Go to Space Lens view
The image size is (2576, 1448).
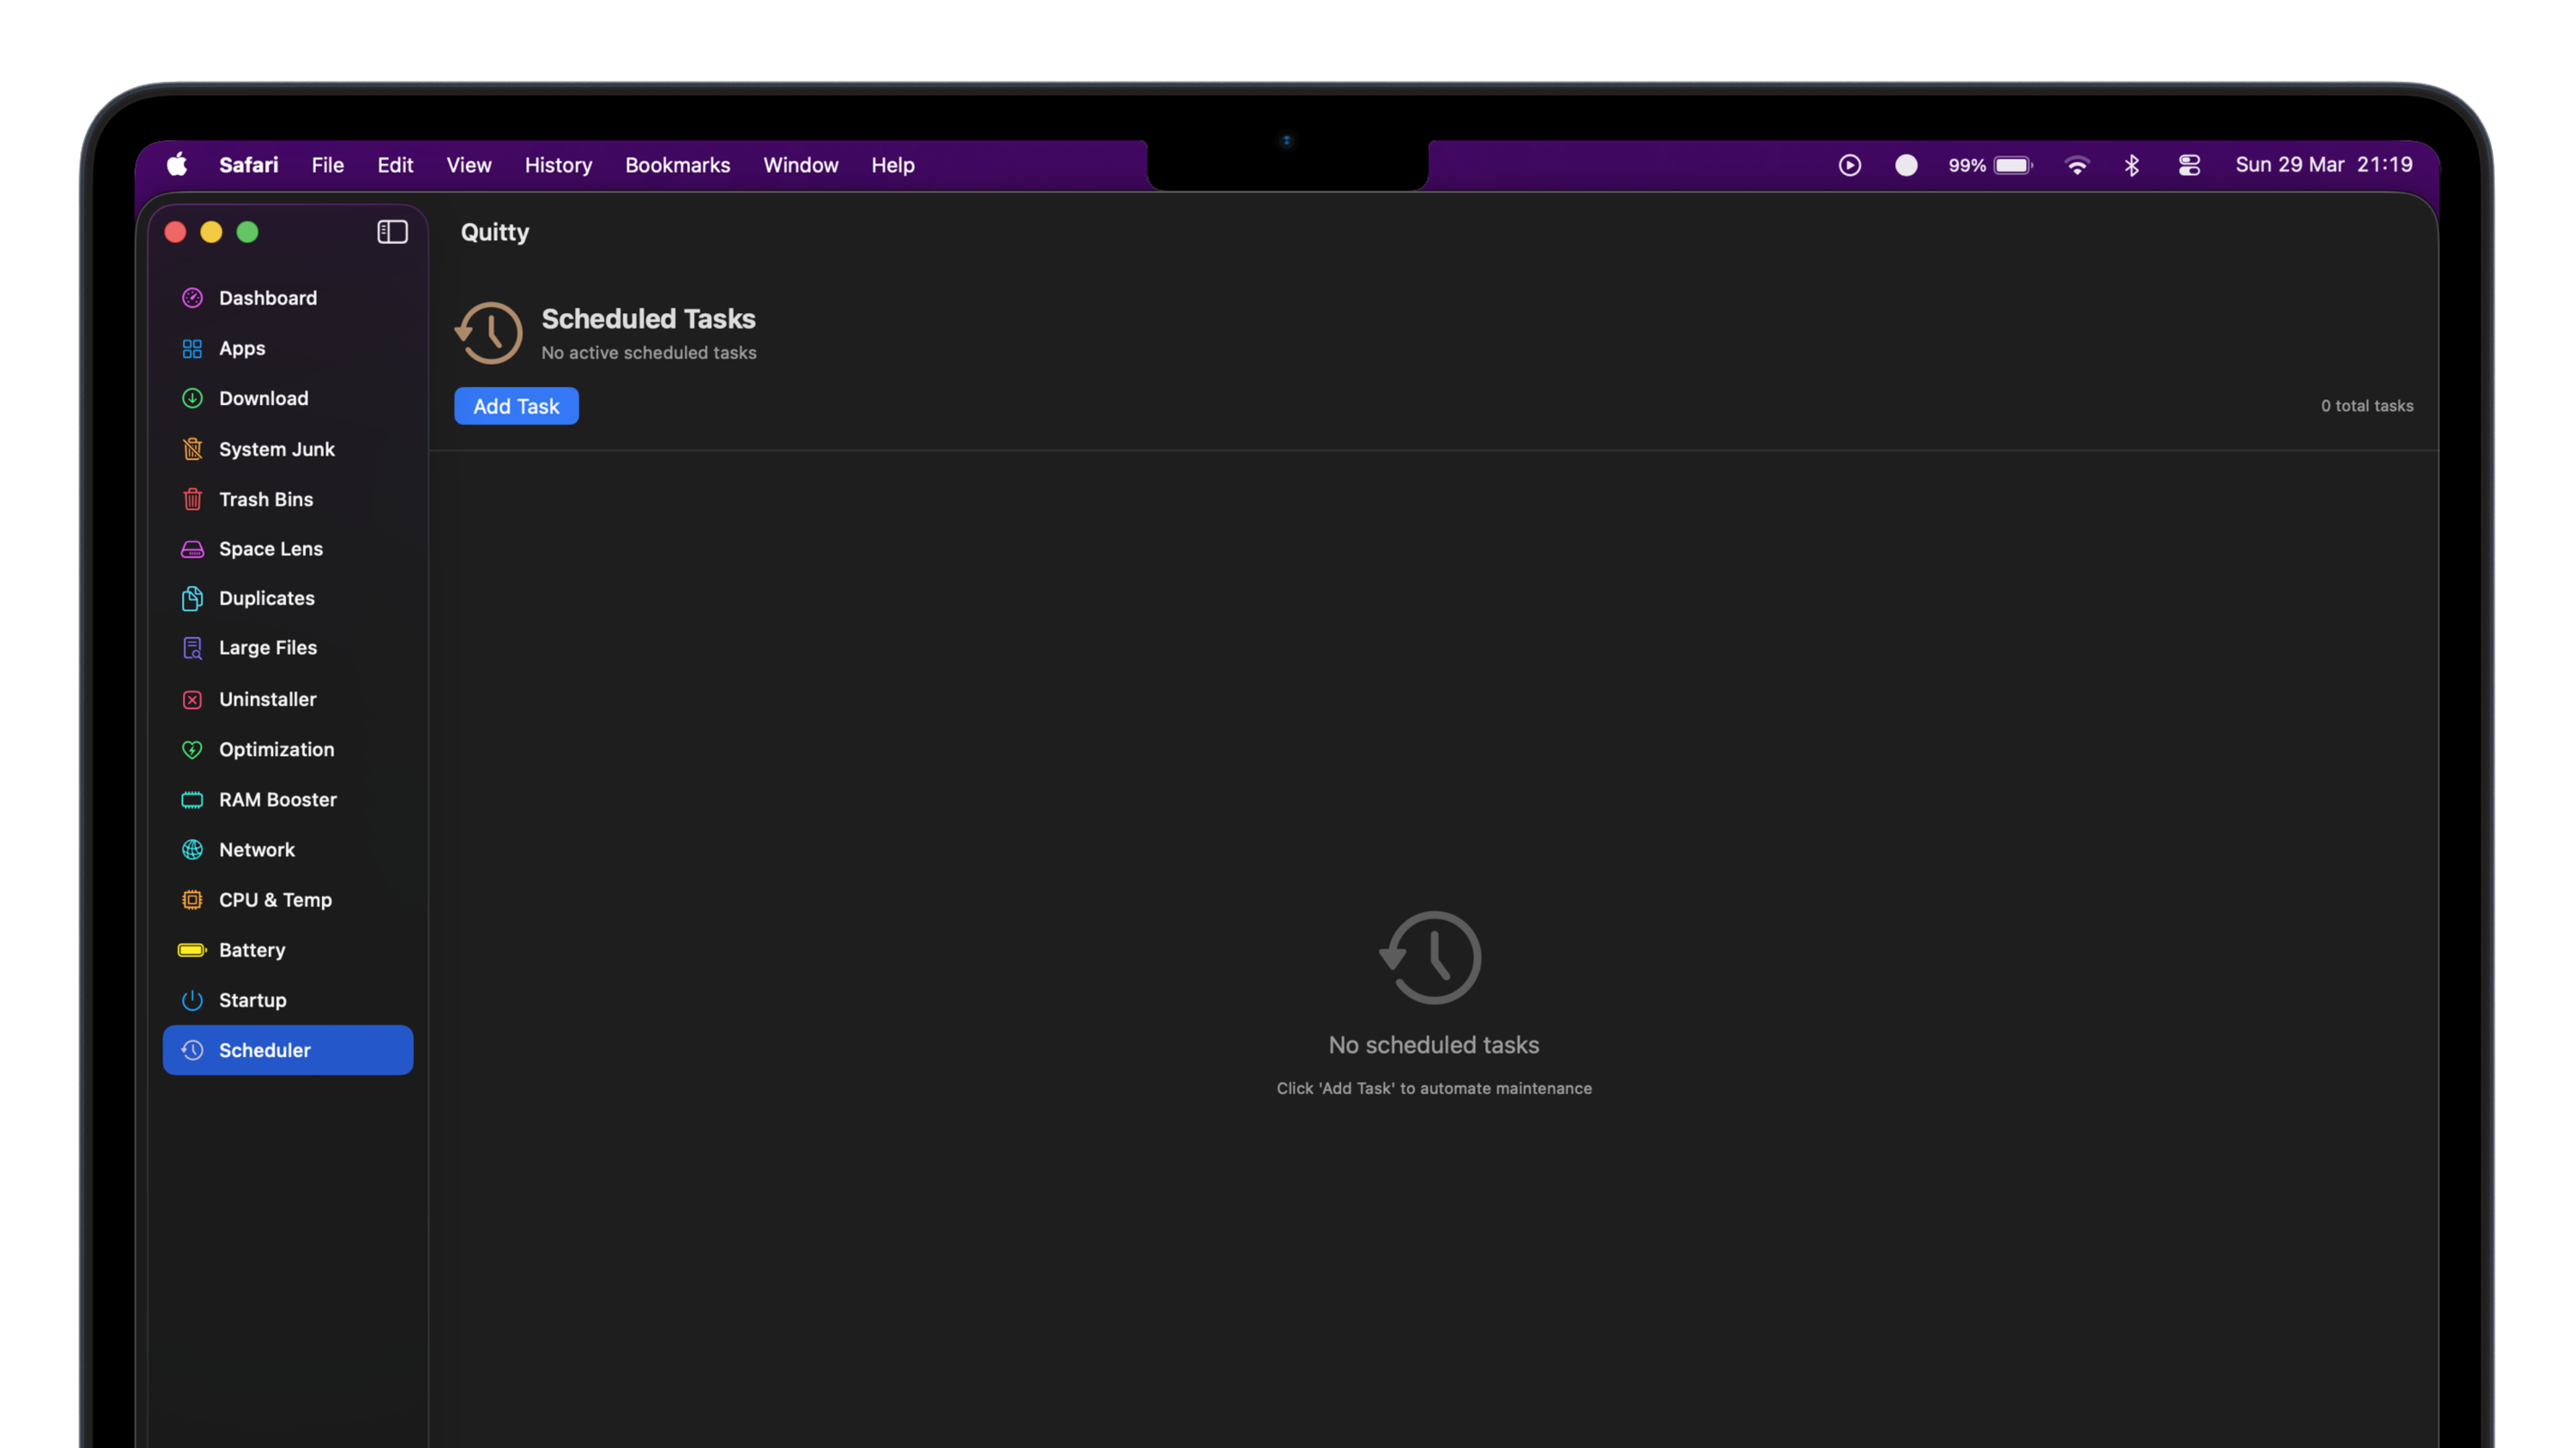click(270, 548)
